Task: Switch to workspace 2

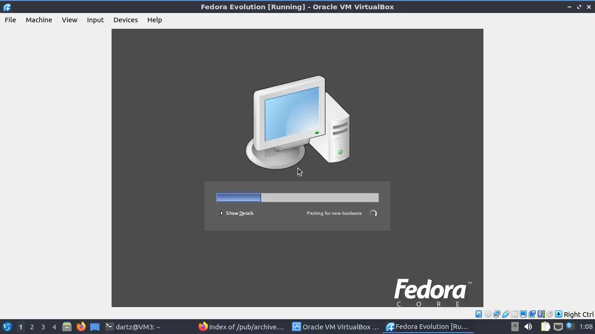Action: click(32, 327)
